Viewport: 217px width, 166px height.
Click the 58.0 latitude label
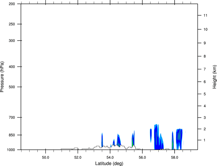[175, 158]
